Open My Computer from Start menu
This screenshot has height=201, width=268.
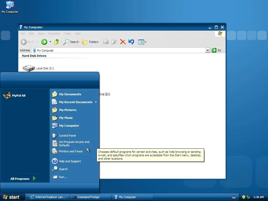69,126
